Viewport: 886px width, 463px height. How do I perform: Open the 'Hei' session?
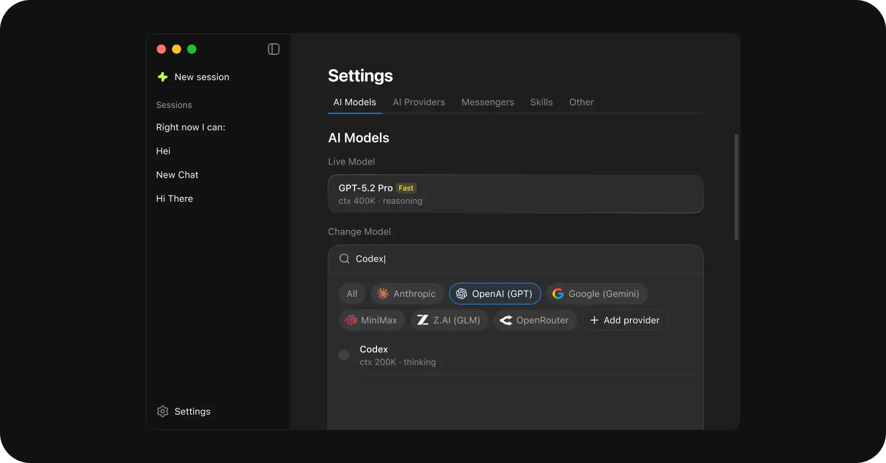[163, 151]
